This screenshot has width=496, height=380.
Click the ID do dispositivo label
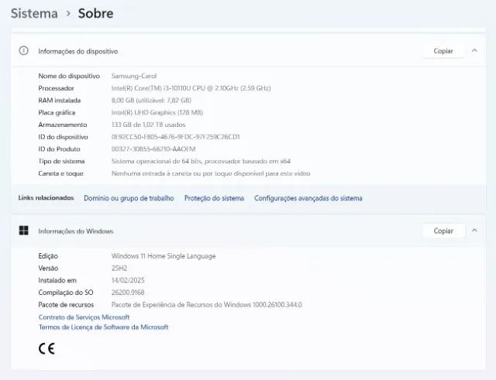[63, 137]
